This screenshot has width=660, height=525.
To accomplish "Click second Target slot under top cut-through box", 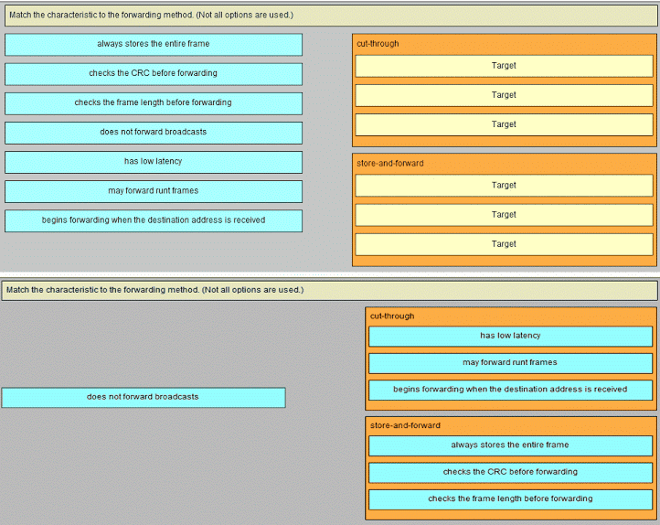I will tap(504, 95).
